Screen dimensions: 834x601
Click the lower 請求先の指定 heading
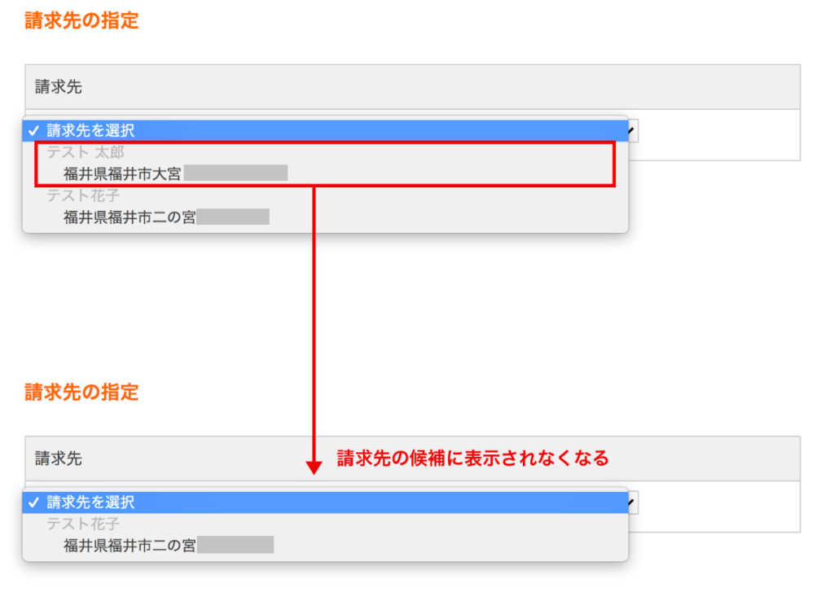coord(81,393)
